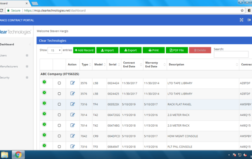Check the row with serial 004748G
Viewport: 252px width, 159px height.
coord(59,125)
